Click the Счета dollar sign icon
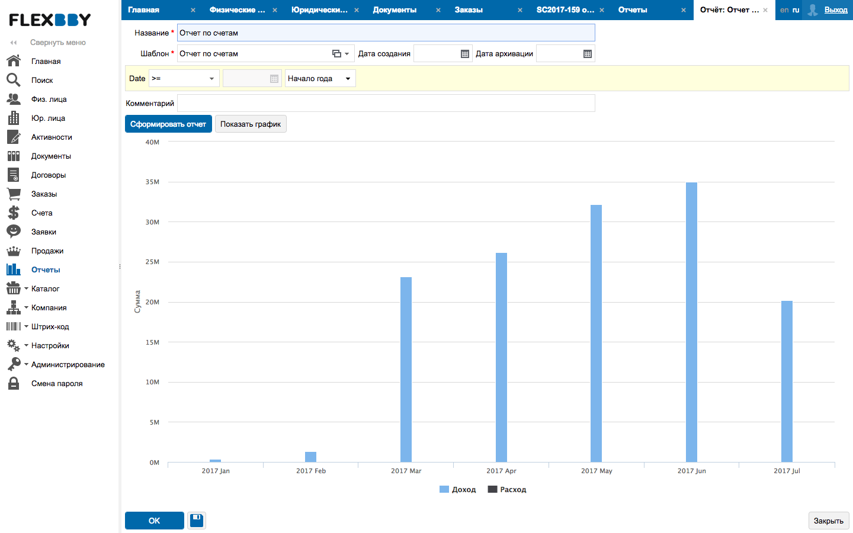The image size is (853, 533). pos(13,213)
